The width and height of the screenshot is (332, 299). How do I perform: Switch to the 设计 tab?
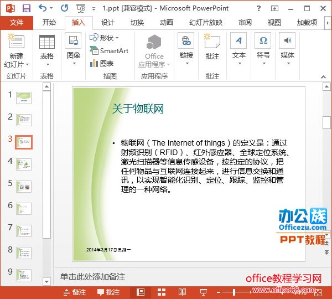107,23
